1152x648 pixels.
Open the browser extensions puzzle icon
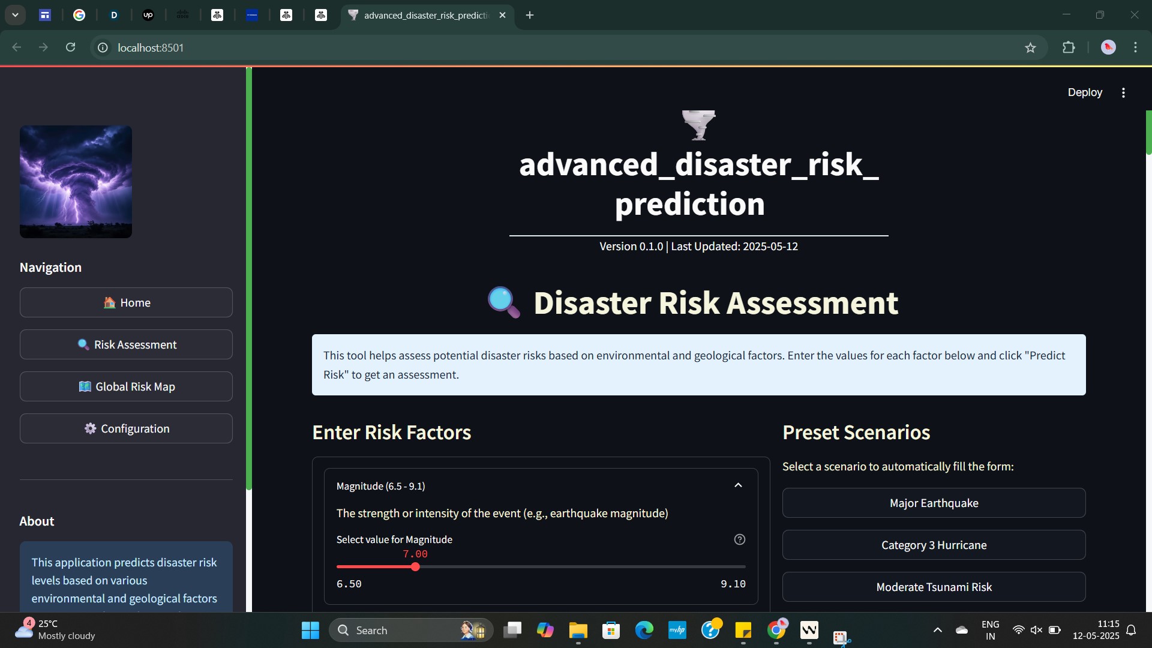(x=1069, y=47)
